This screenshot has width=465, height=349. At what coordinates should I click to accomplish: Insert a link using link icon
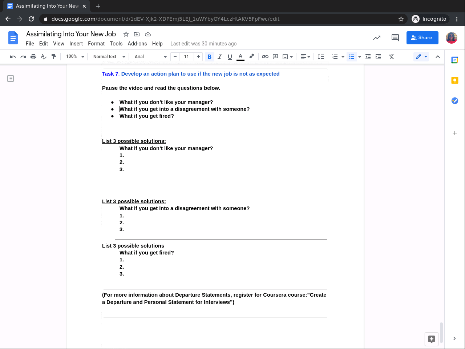pyautogui.click(x=265, y=57)
